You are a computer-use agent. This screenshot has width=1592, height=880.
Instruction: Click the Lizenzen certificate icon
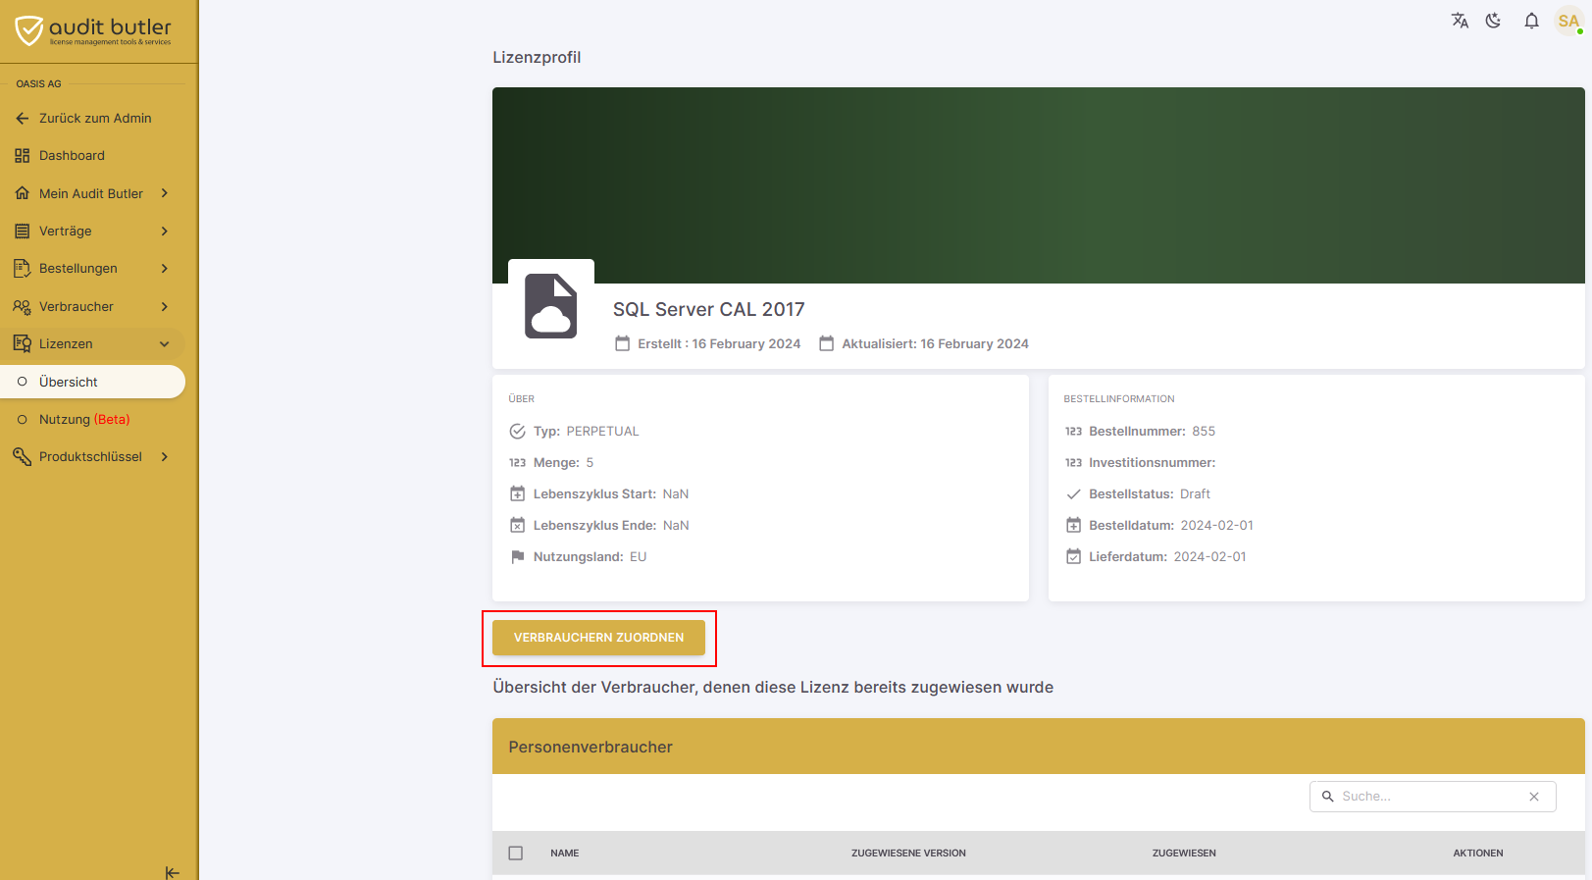tap(23, 343)
